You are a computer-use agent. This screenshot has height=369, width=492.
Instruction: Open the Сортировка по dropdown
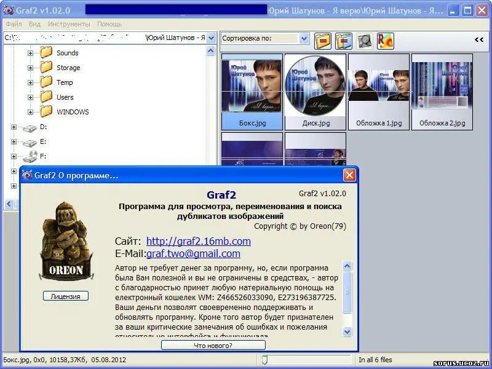(303, 39)
